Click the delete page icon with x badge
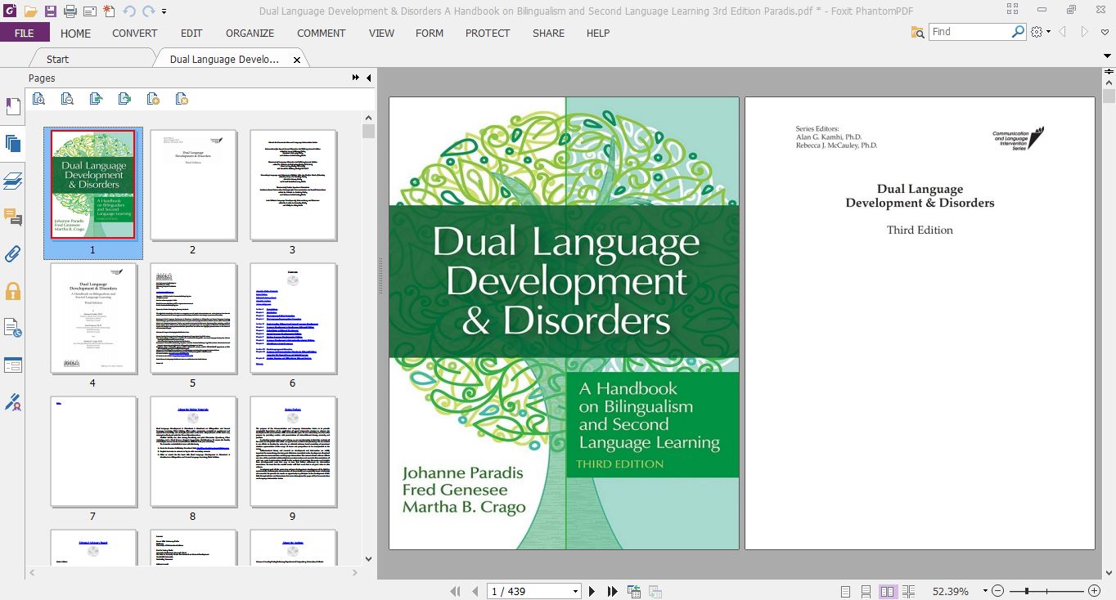 point(182,99)
